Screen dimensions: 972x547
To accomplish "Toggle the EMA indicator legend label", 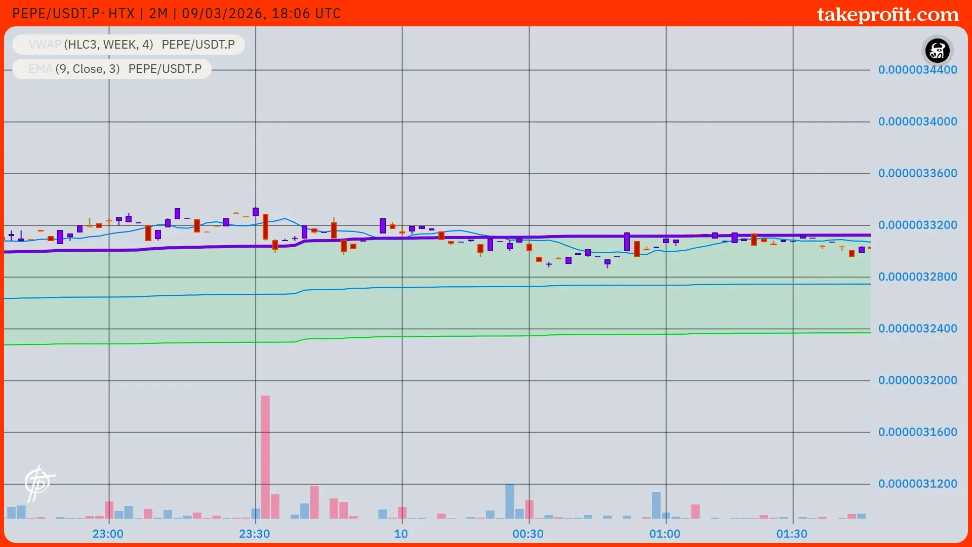I will pos(40,69).
